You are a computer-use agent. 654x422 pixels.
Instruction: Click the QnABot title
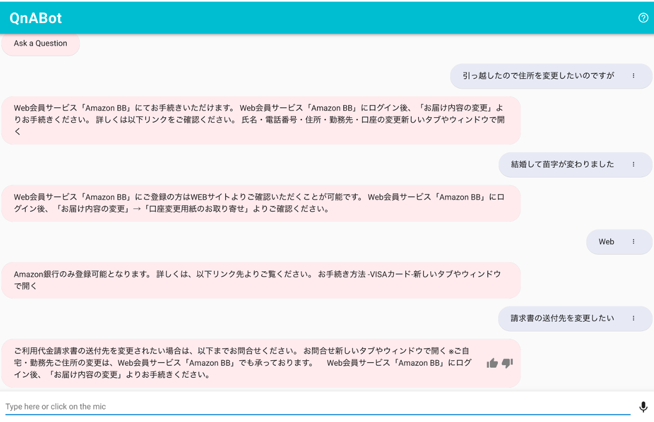click(36, 18)
